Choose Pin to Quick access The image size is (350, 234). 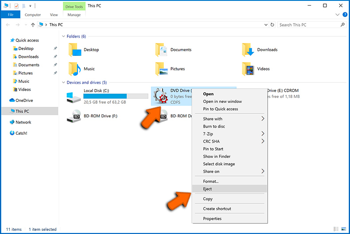point(229,109)
